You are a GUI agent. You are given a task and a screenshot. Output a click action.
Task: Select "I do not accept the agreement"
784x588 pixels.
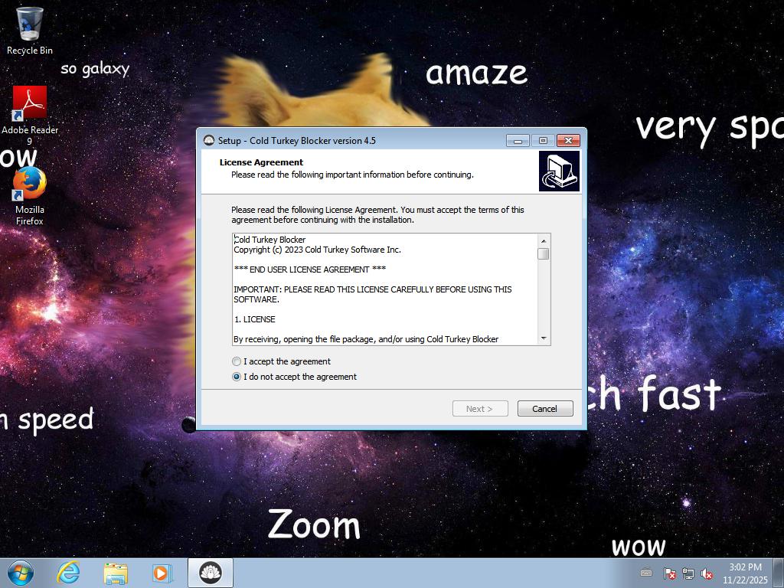click(x=237, y=377)
